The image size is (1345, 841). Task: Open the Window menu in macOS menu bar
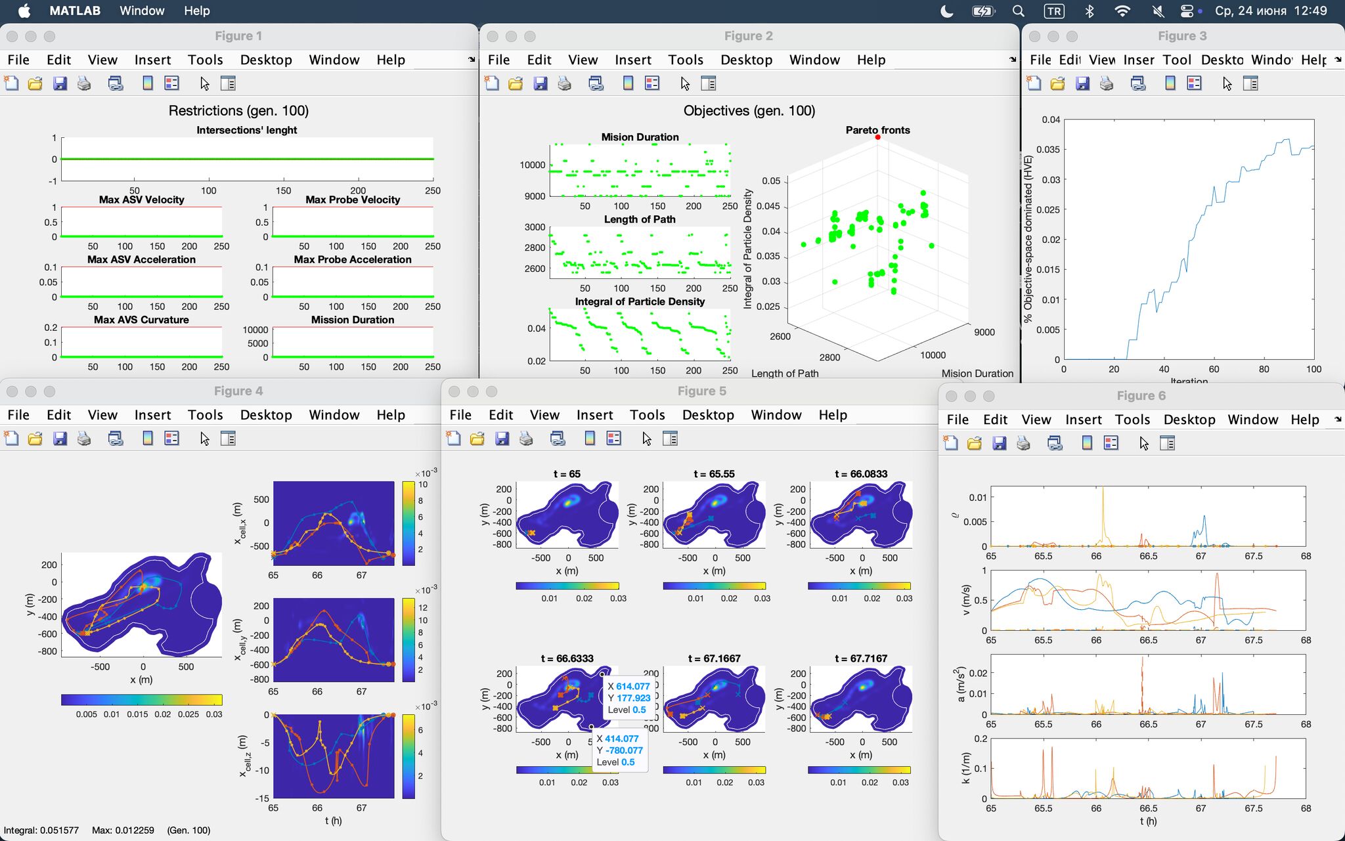point(142,11)
